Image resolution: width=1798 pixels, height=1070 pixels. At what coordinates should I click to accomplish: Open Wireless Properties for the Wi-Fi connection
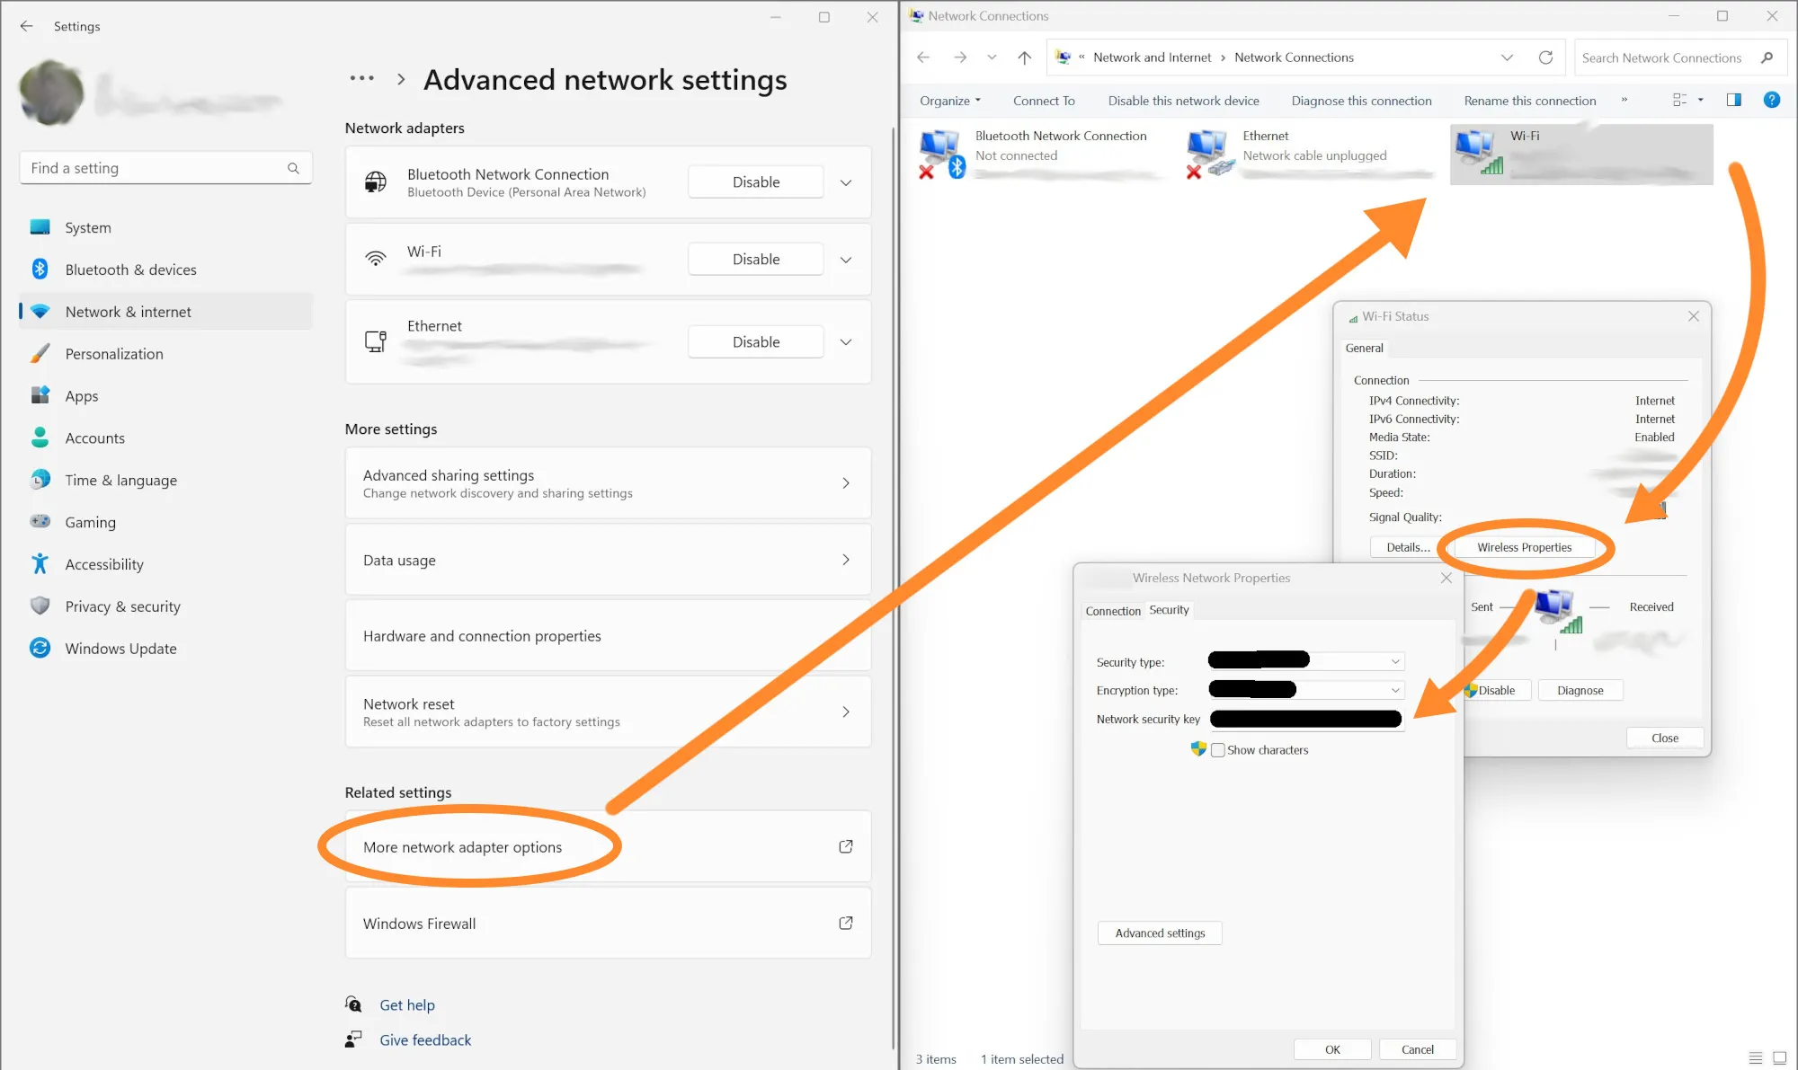coord(1524,546)
